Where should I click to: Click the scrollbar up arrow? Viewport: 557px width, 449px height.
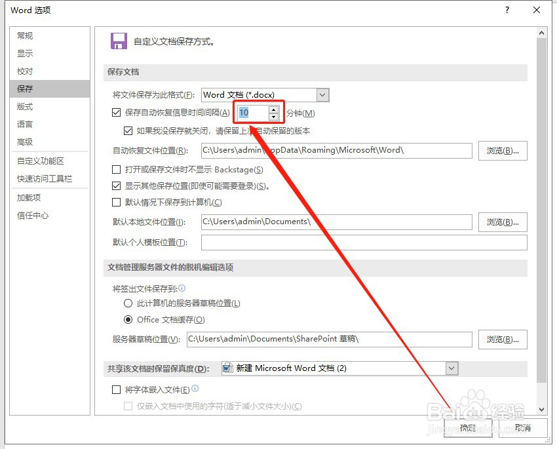541,33
